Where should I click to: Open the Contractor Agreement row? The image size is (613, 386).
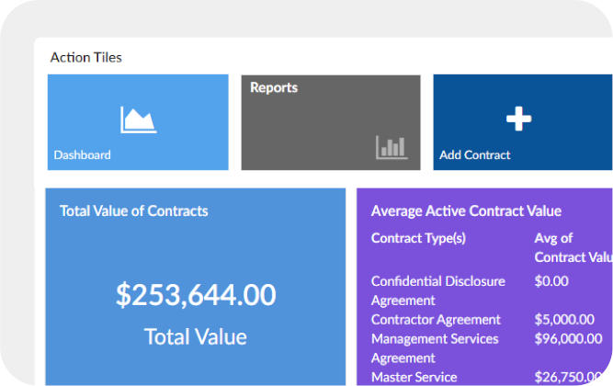coord(436,320)
